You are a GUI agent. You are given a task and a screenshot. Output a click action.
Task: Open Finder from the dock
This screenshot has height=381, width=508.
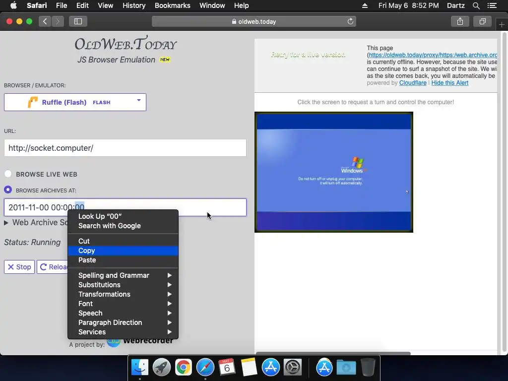139,368
